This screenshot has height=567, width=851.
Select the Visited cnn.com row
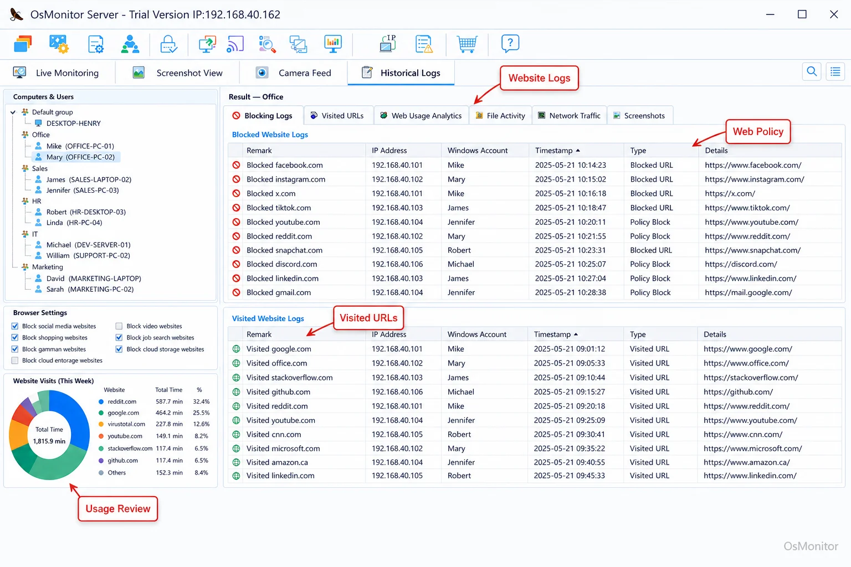pyautogui.click(x=534, y=434)
